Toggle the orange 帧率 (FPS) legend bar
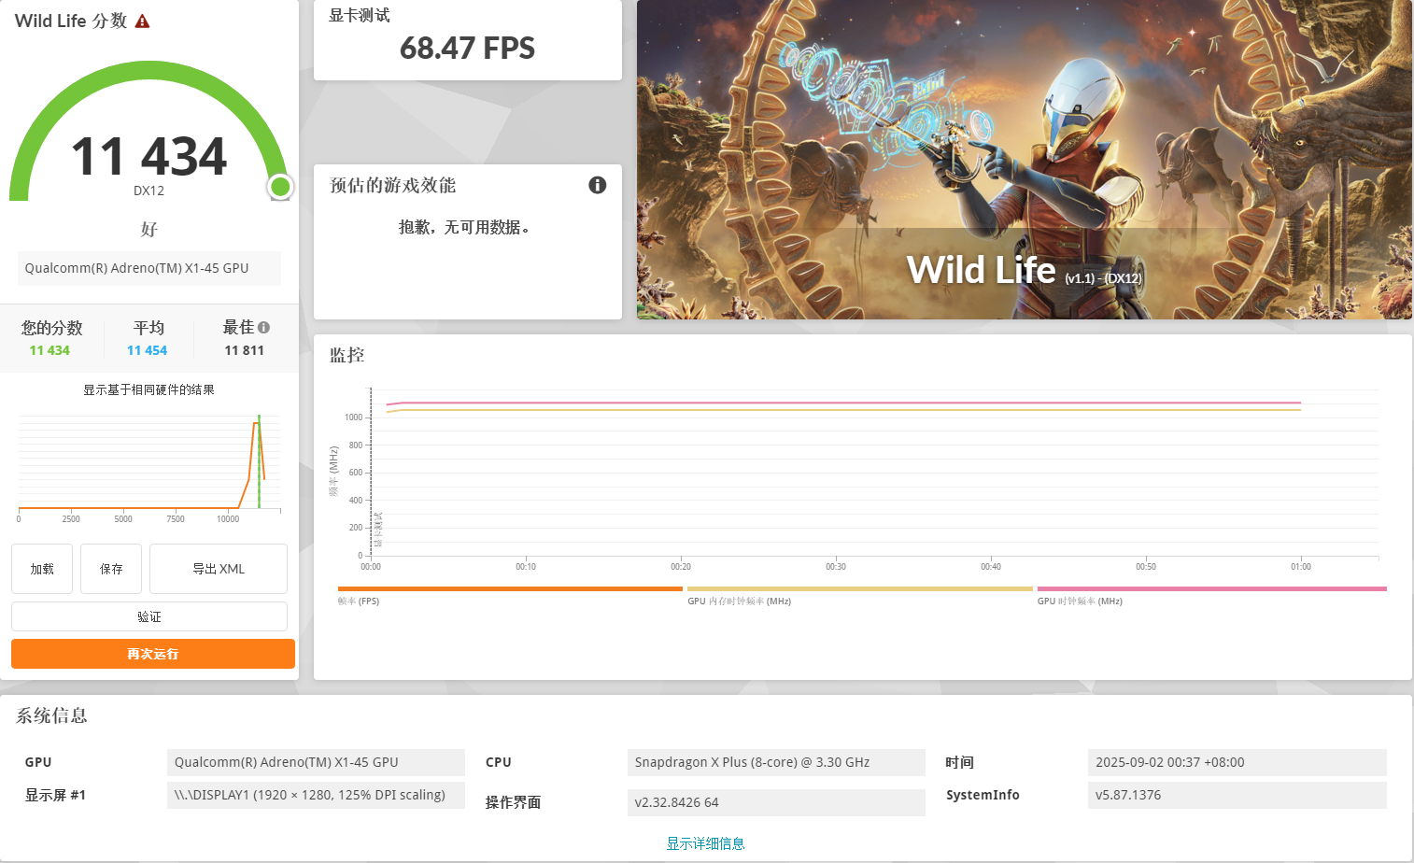 (510, 589)
